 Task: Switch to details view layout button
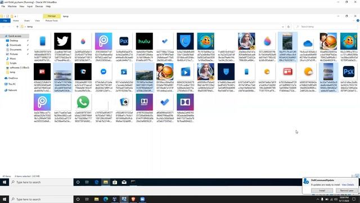(x=353, y=176)
